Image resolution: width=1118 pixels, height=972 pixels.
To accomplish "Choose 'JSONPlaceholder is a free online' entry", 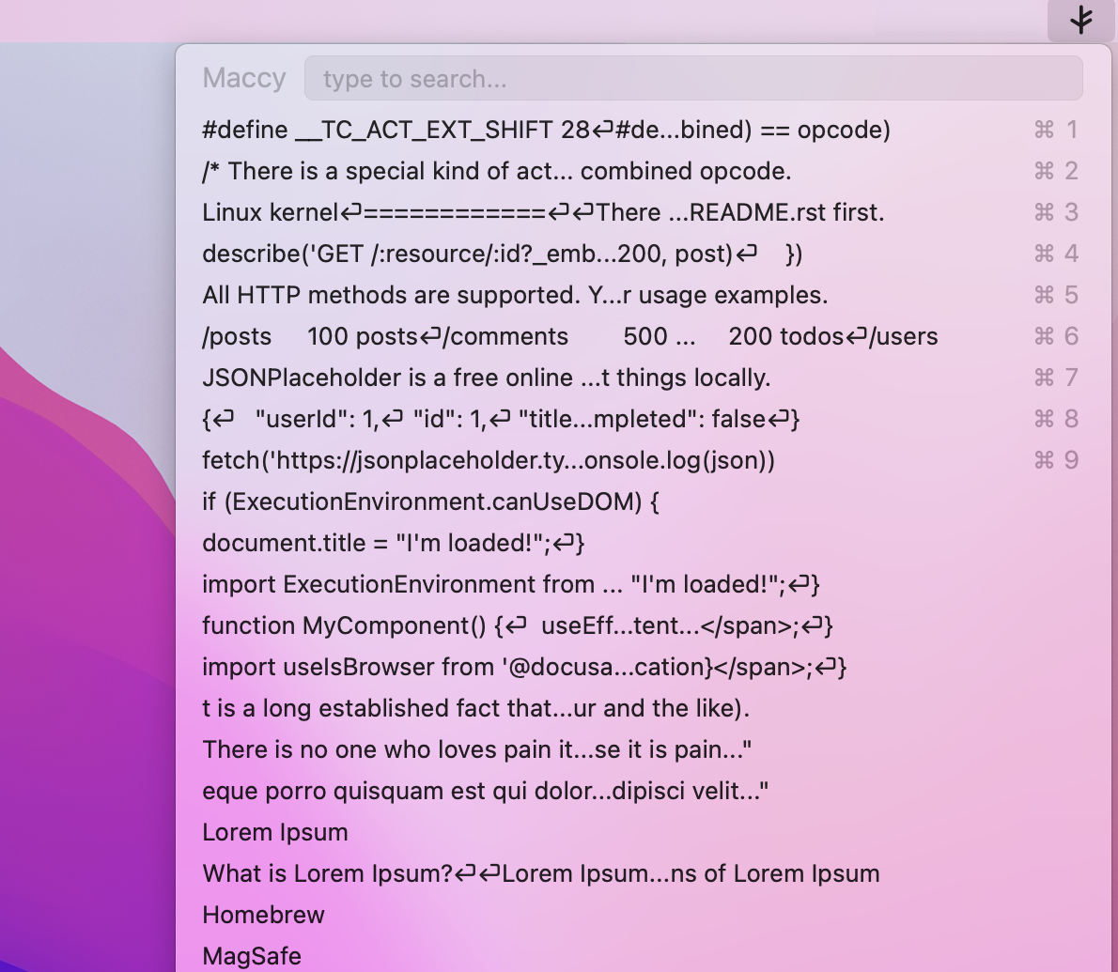I will coord(644,378).
